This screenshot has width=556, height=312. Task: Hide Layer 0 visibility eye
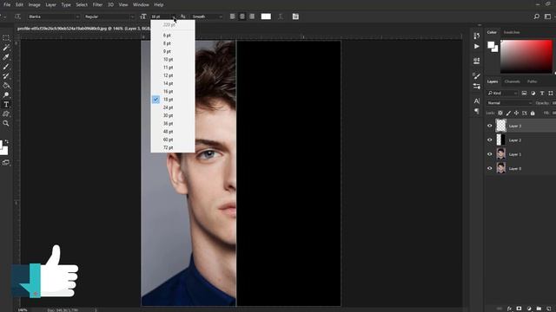point(490,168)
